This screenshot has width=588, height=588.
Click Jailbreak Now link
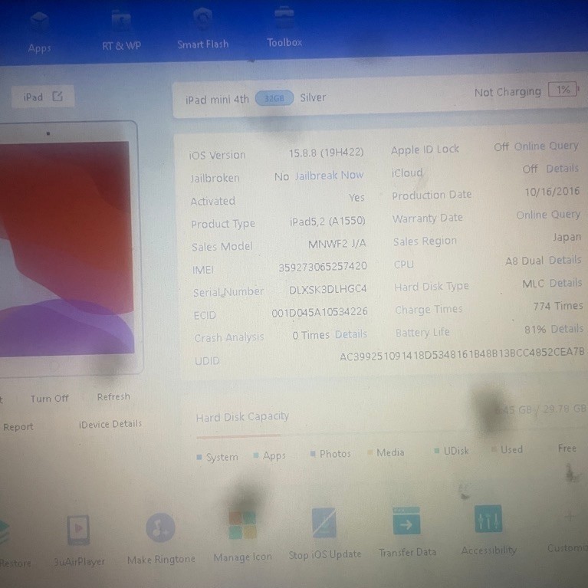(x=329, y=175)
